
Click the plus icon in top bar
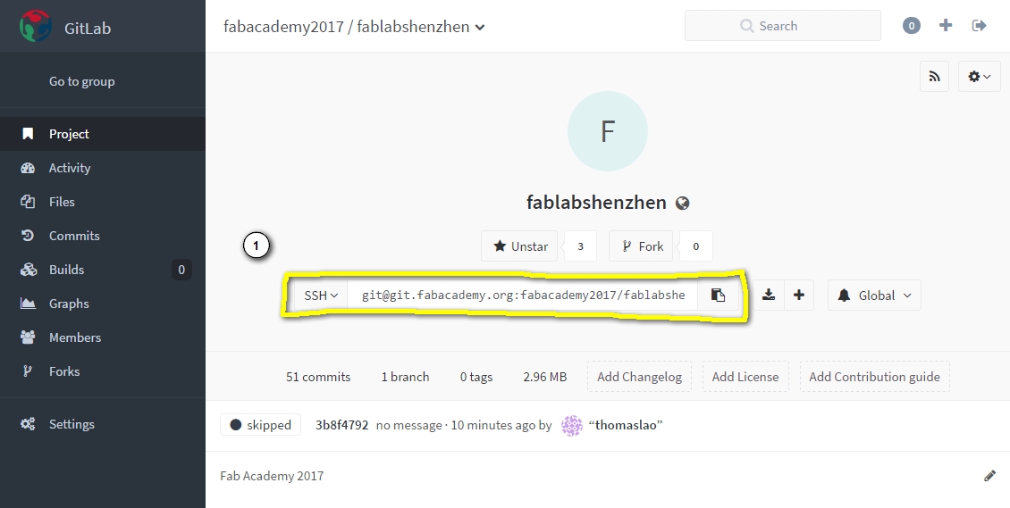945,26
